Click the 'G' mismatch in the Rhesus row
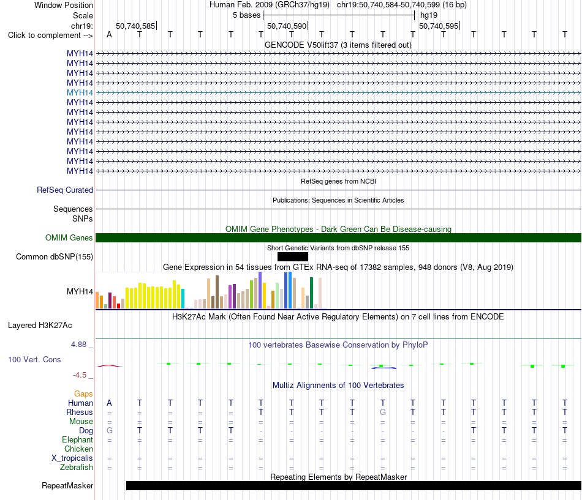 pyautogui.click(x=383, y=412)
